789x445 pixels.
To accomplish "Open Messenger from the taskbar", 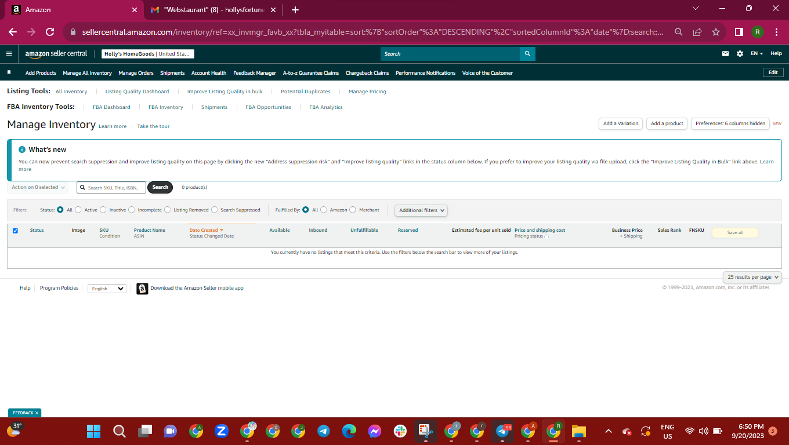I will [x=374, y=431].
